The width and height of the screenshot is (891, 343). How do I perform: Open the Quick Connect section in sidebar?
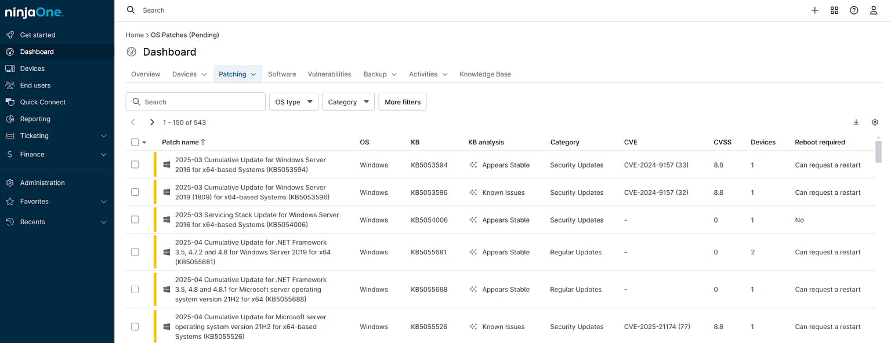coord(43,102)
